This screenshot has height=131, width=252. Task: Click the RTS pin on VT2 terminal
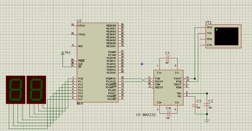[209, 39]
